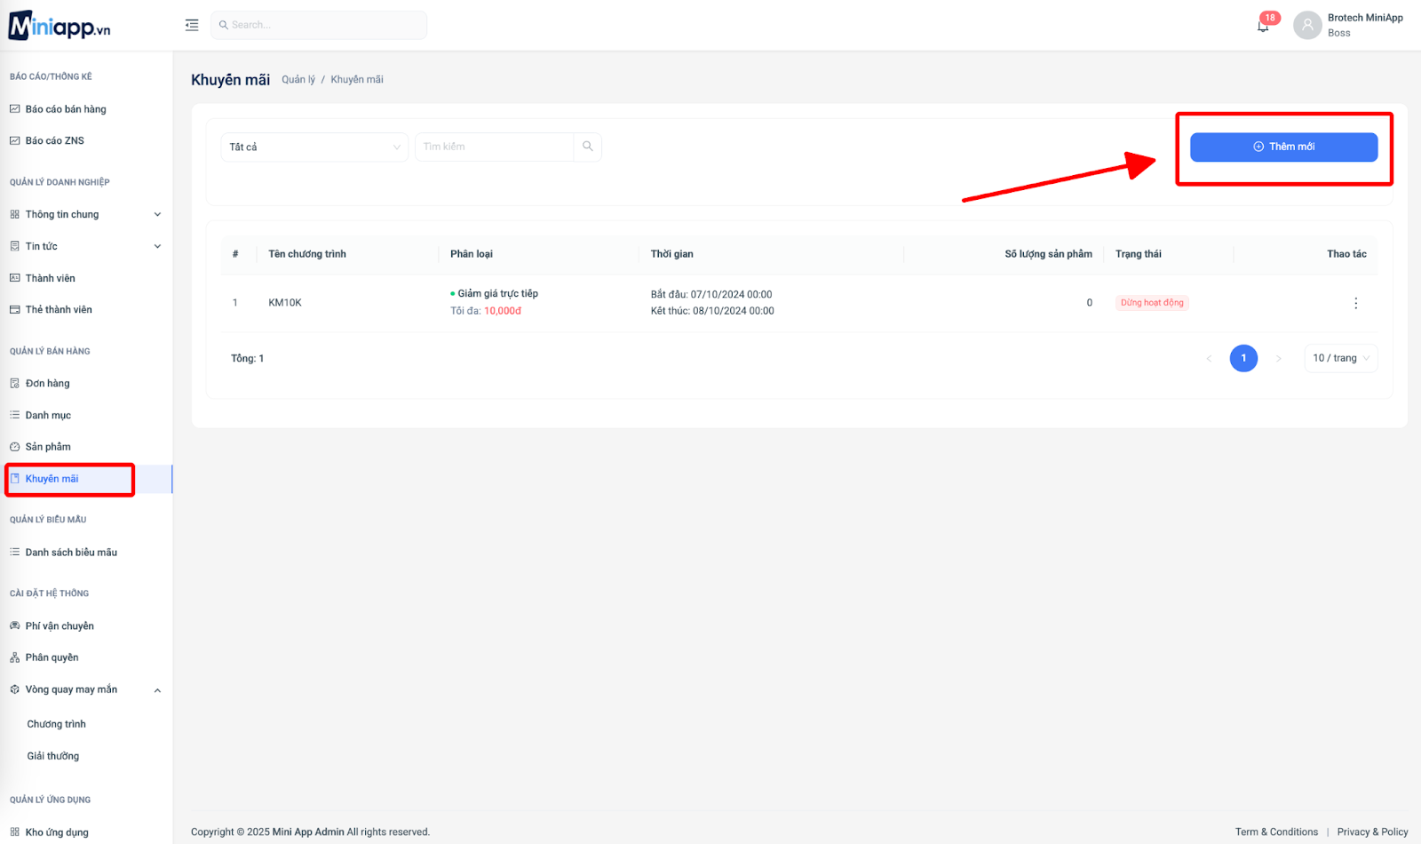Open notifications bell with 18 badge
This screenshot has width=1421, height=844.
click(x=1263, y=26)
